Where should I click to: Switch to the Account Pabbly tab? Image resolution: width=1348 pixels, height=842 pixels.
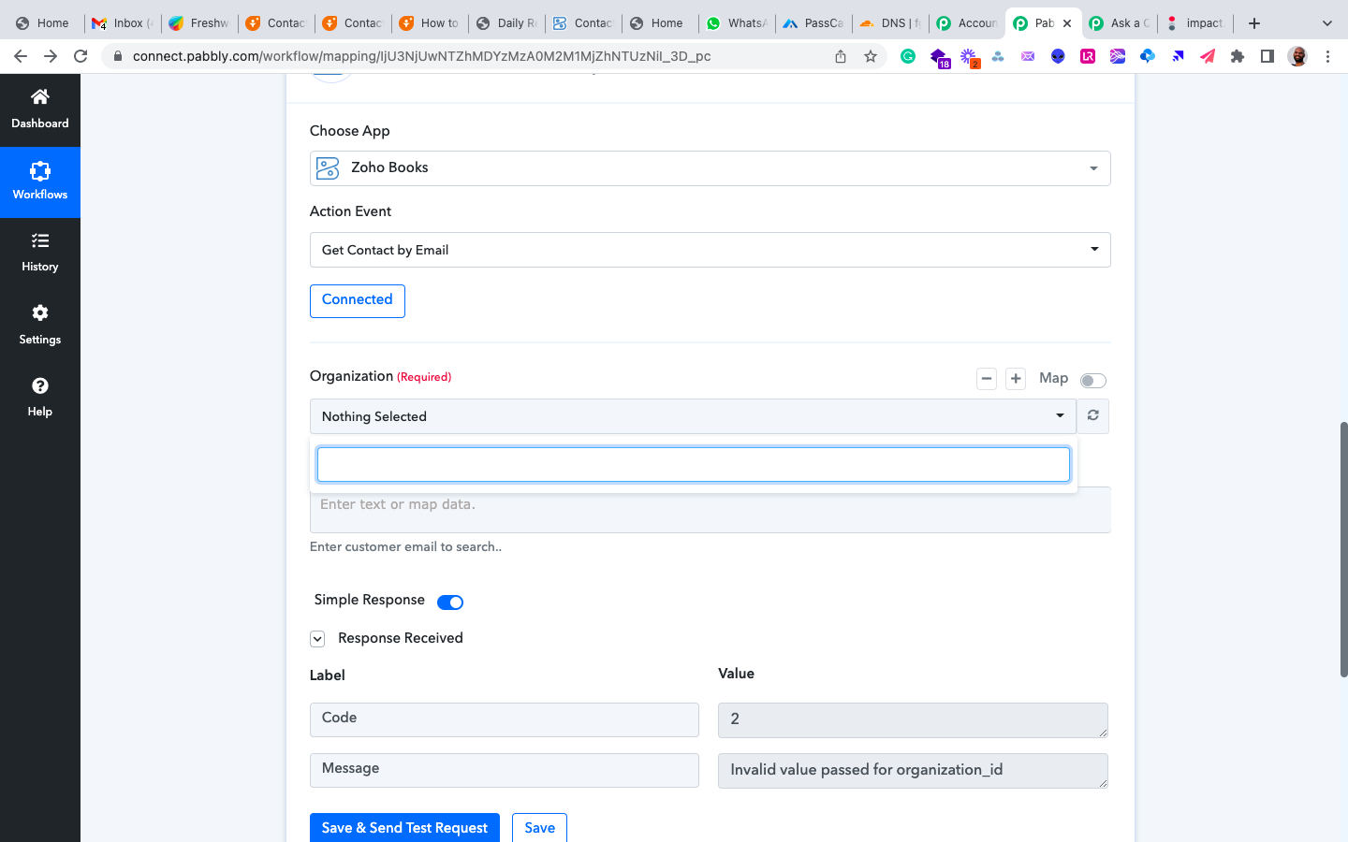click(x=967, y=23)
